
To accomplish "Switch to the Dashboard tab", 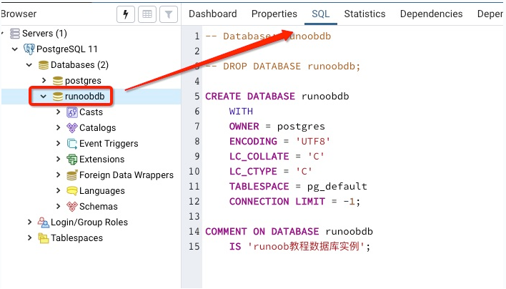I will coord(212,14).
